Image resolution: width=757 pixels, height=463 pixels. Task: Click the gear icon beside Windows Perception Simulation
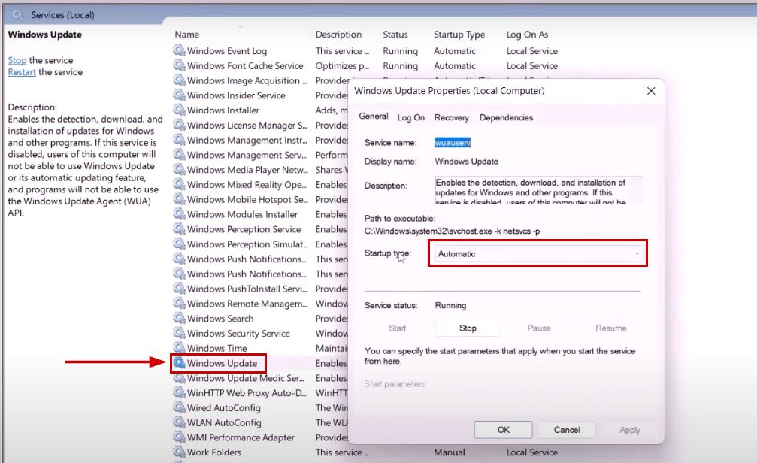pos(179,244)
